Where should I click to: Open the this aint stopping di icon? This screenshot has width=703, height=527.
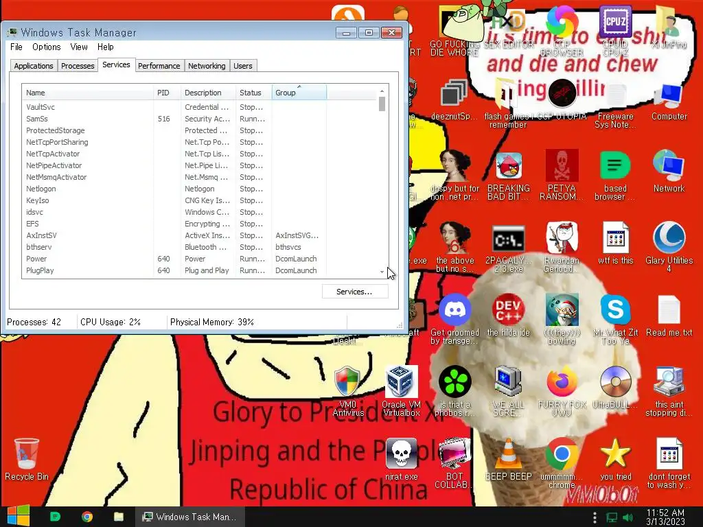coord(669,391)
